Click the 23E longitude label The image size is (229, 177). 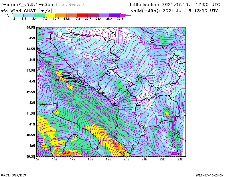(180, 159)
